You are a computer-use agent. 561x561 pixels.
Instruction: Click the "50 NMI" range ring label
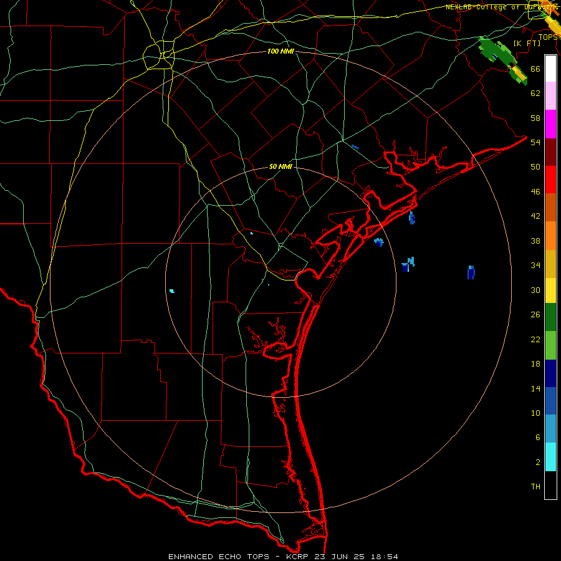point(280,167)
